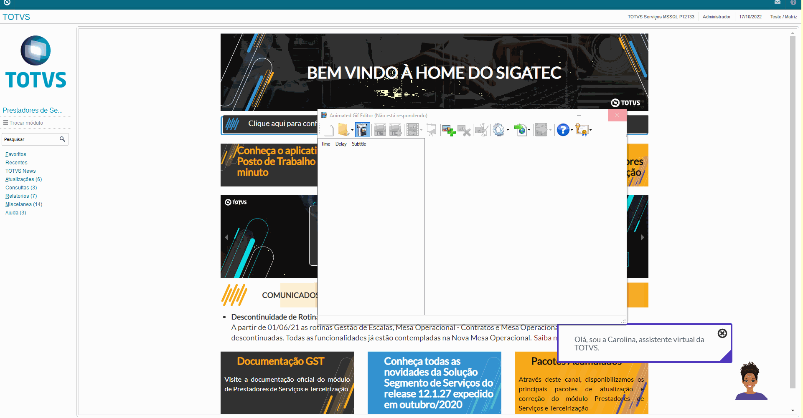The height and width of the screenshot is (418, 803).
Task: Click the Clique aqui para conf... banner
Action: tap(270, 124)
